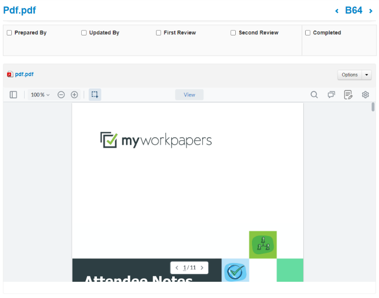
Task: Zoom out using the minus icon
Action: pyautogui.click(x=61, y=94)
